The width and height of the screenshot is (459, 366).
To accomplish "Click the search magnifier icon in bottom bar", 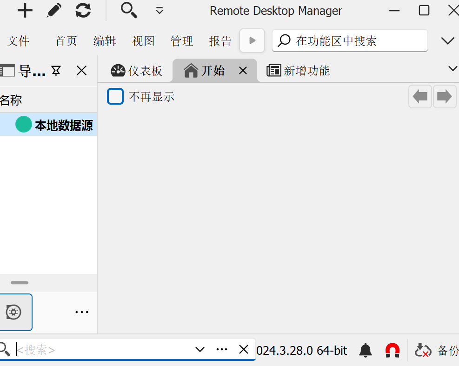I will point(4,349).
